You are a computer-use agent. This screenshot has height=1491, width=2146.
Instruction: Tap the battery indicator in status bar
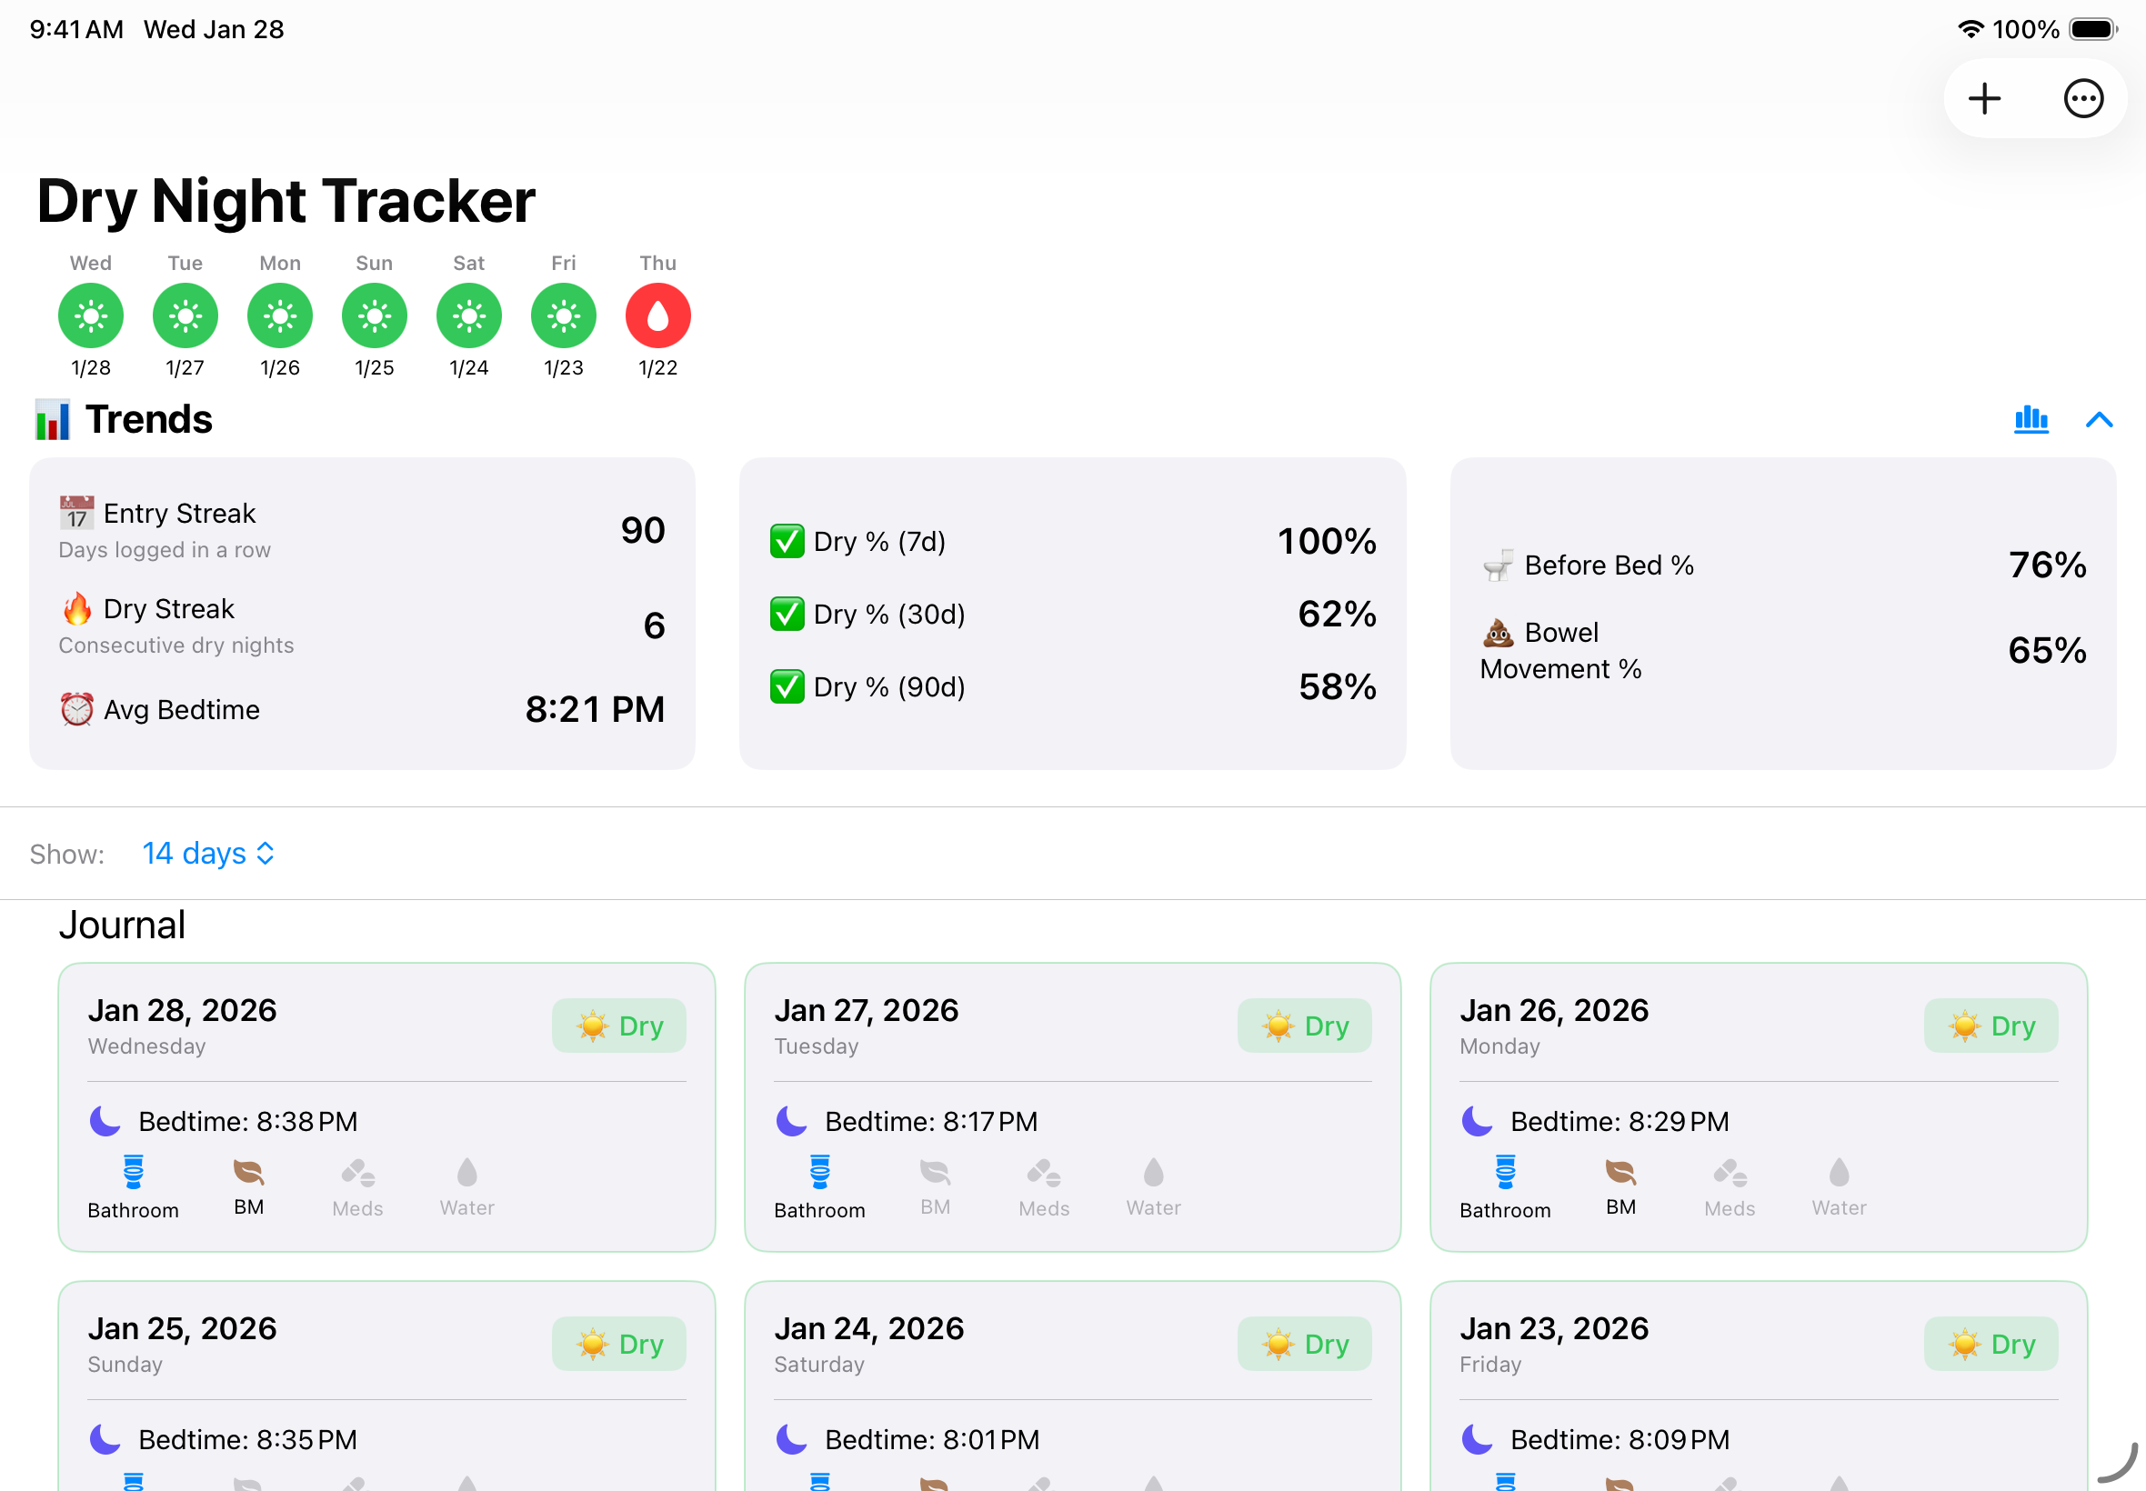point(2092,29)
